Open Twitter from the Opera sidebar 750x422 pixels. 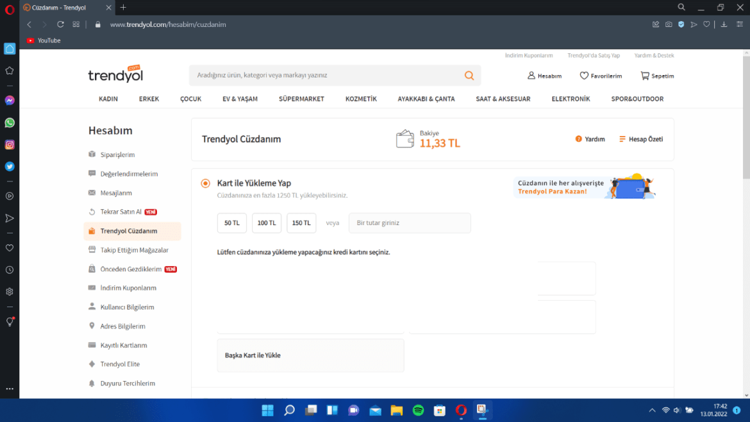[x=9, y=166]
